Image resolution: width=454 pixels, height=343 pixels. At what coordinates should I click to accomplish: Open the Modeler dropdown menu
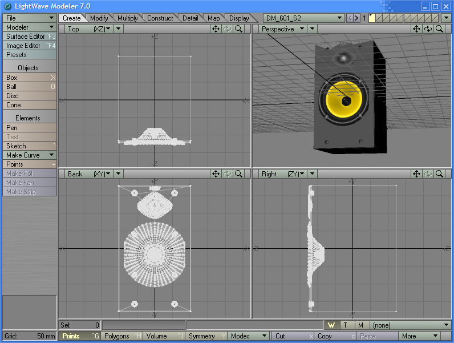tap(30, 27)
